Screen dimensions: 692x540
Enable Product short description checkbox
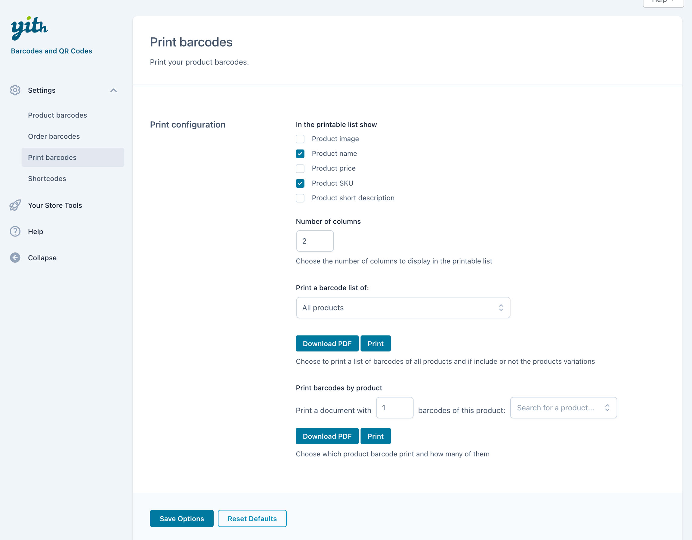click(300, 198)
